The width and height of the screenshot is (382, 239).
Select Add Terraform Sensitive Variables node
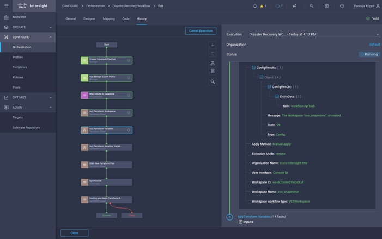[107, 147]
